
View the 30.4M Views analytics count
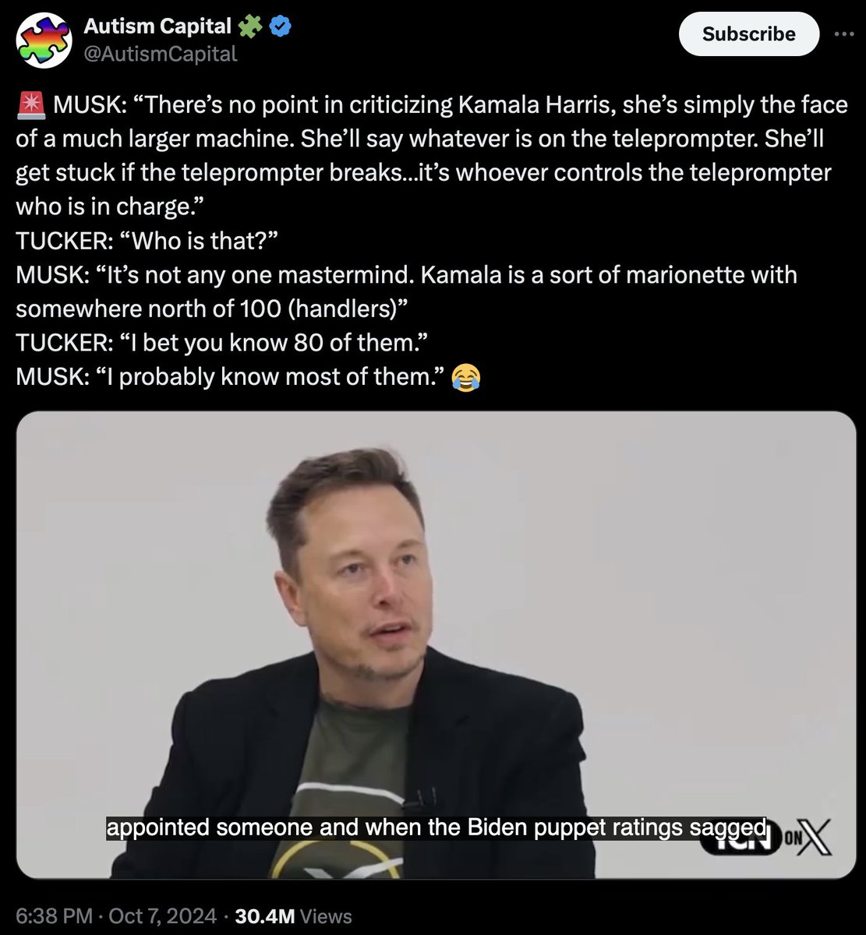pyautogui.click(x=294, y=916)
